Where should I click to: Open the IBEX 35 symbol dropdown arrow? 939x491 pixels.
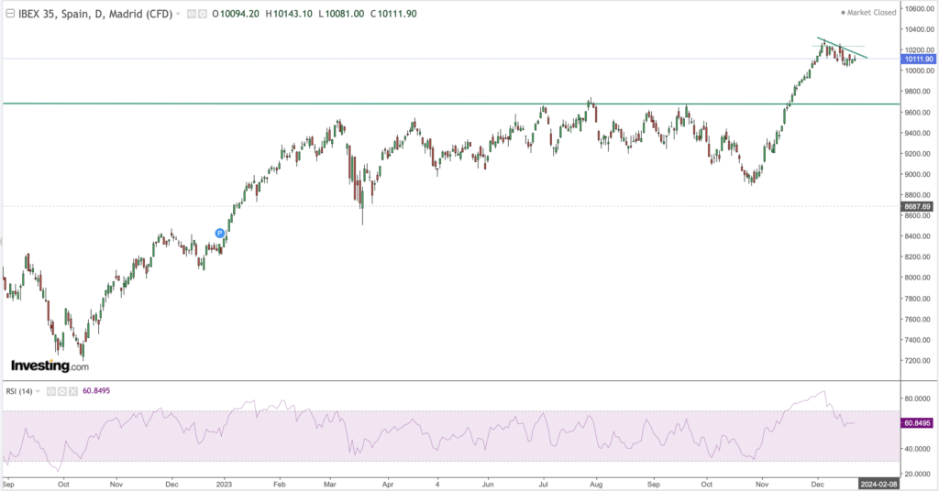(x=179, y=15)
